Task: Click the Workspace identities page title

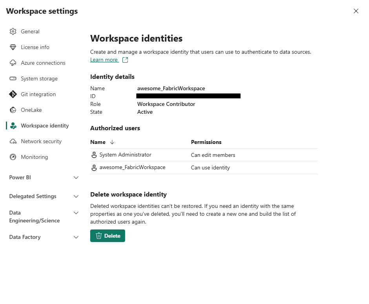Action: point(136,38)
